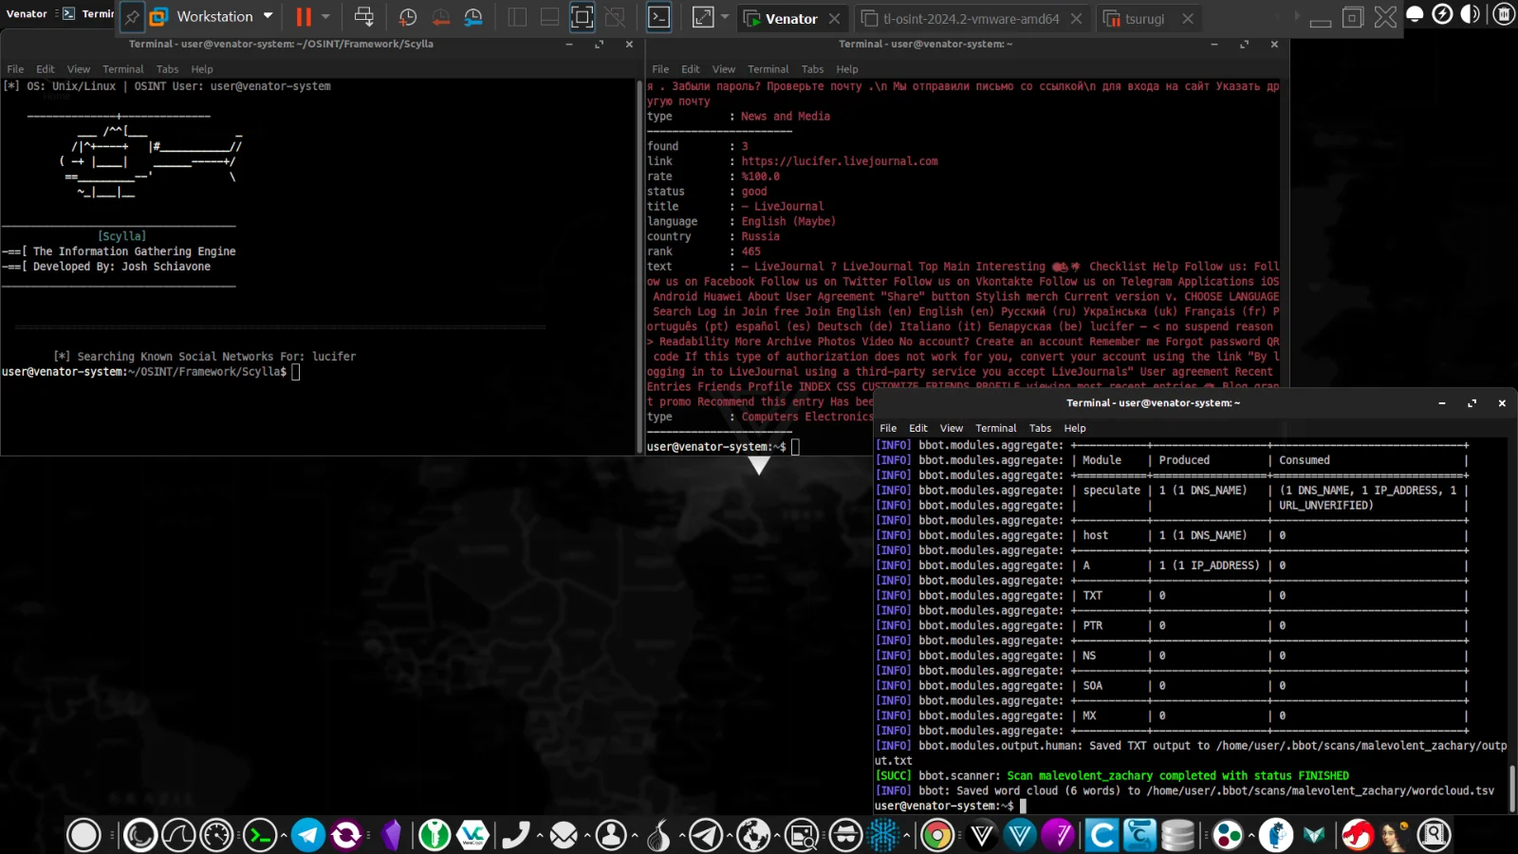Open the red dinosaur dock icon
The height and width of the screenshot is (854, 1518).
pos(1358,835)
